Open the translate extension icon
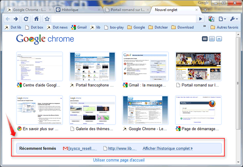This screenshot has height=167, width=243. pyautogui.click(x=211, y=19)
